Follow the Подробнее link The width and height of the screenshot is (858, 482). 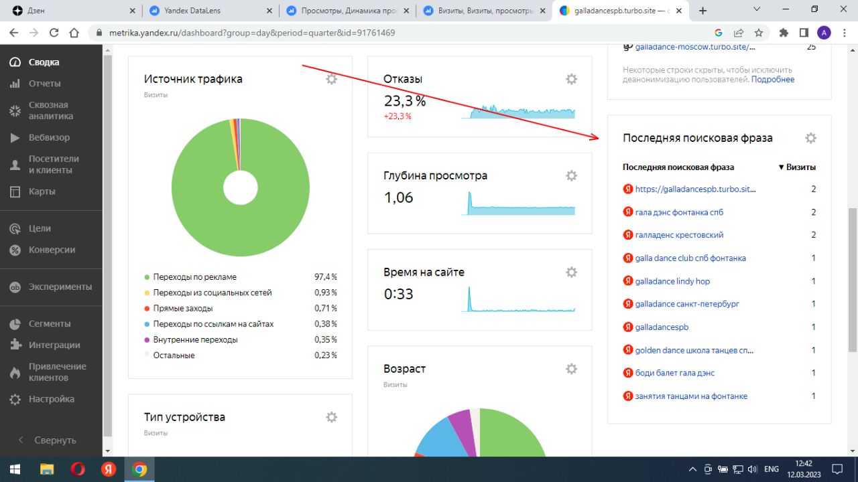(772, 79)
